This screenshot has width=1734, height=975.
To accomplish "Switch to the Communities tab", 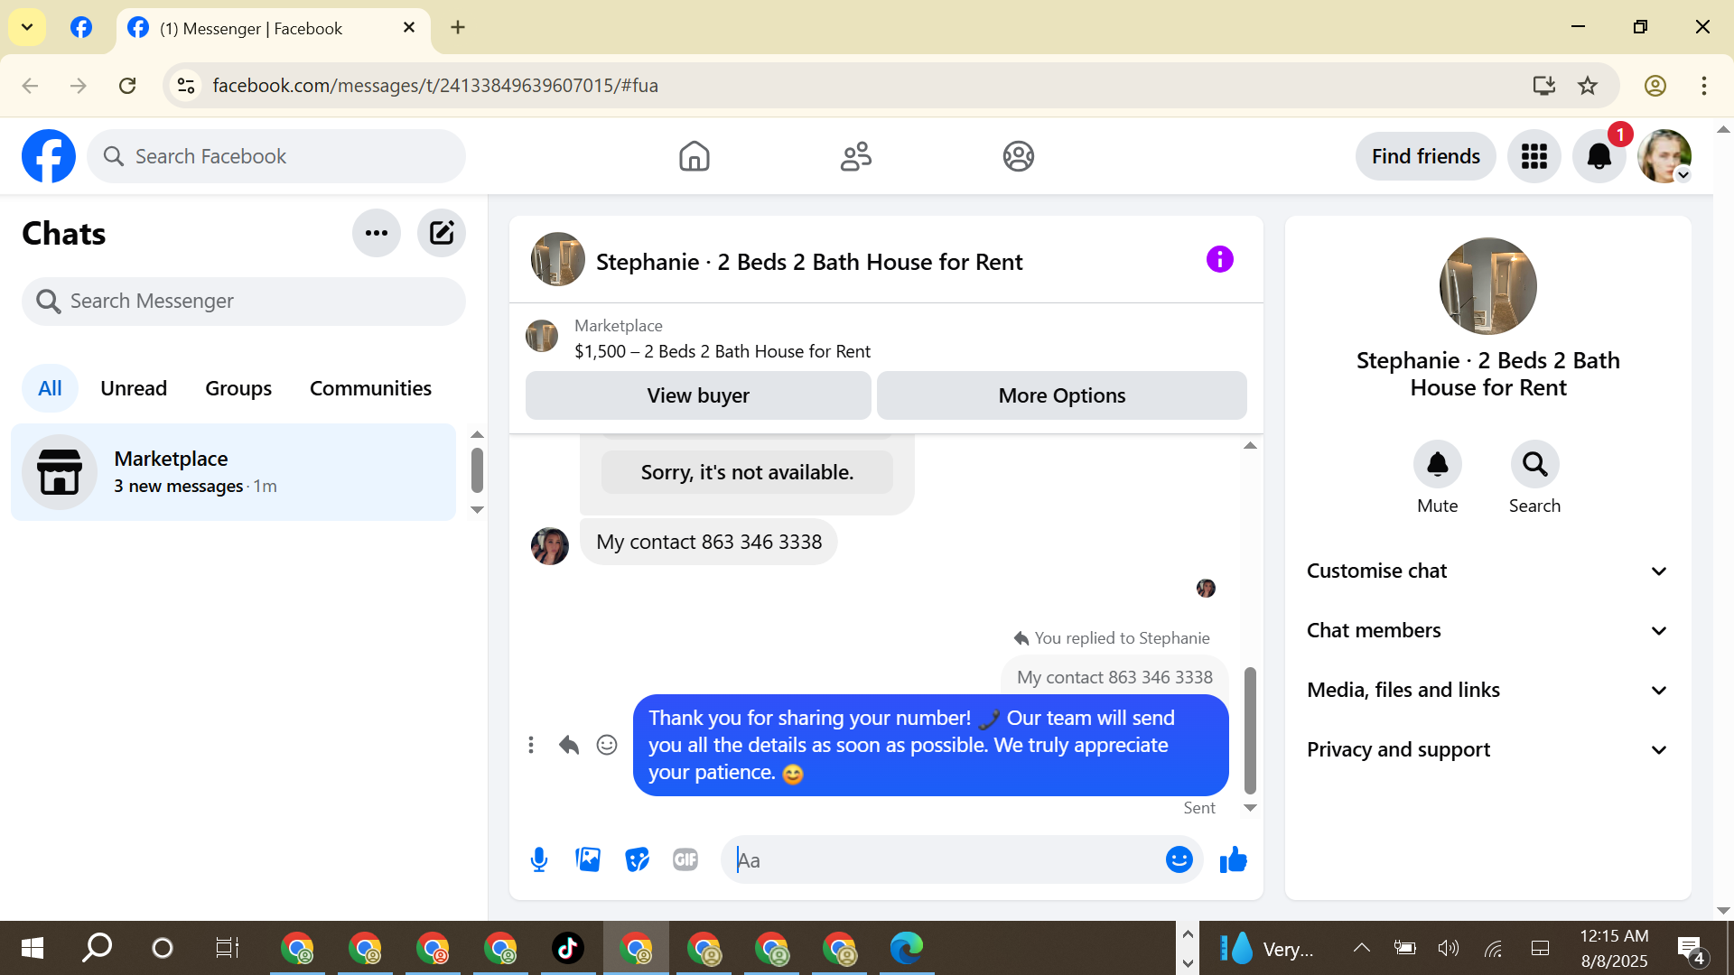I will [x=370, y=388].
